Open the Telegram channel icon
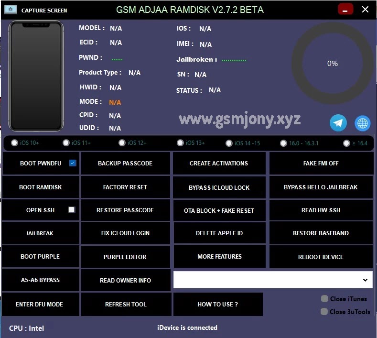The height and width of the screenshot is (338, 377). coord(338,123)
